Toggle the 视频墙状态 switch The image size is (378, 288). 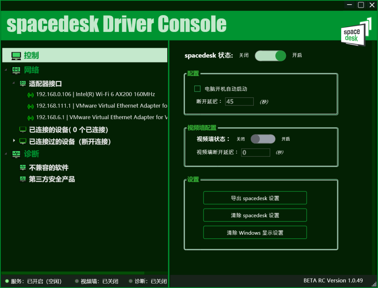(x=263, y=139)
